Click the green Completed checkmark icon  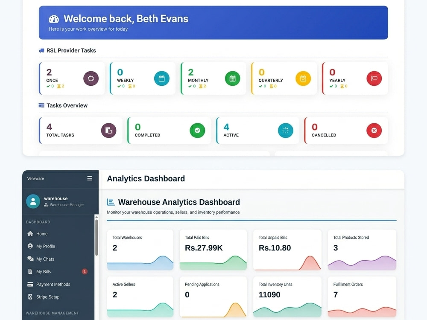pyautogui.click(x=197, y=130)
